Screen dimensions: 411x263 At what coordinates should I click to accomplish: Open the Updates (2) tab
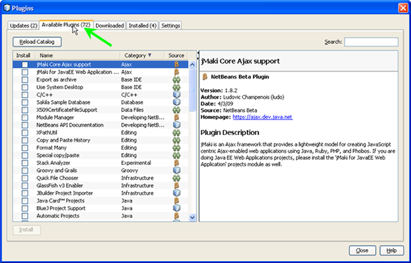23,26
